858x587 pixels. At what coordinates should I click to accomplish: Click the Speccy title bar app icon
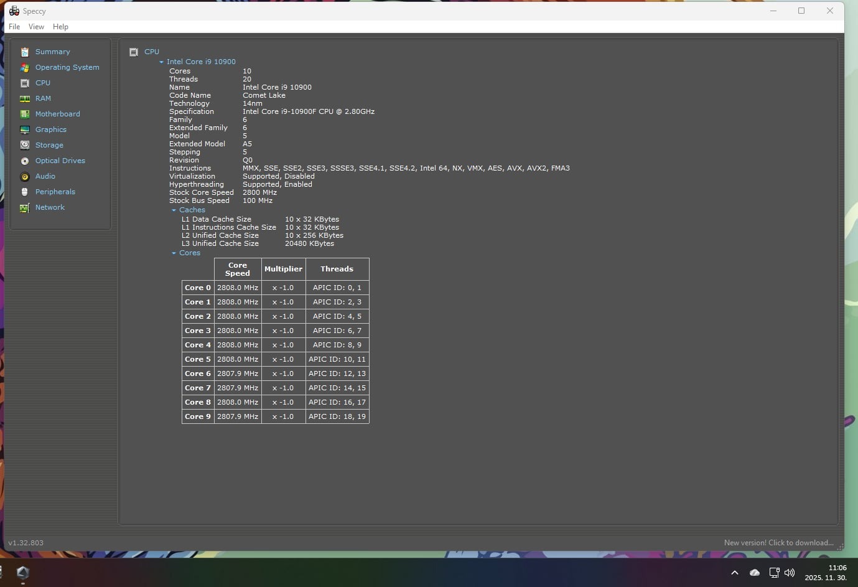click(x=14, y=11)
